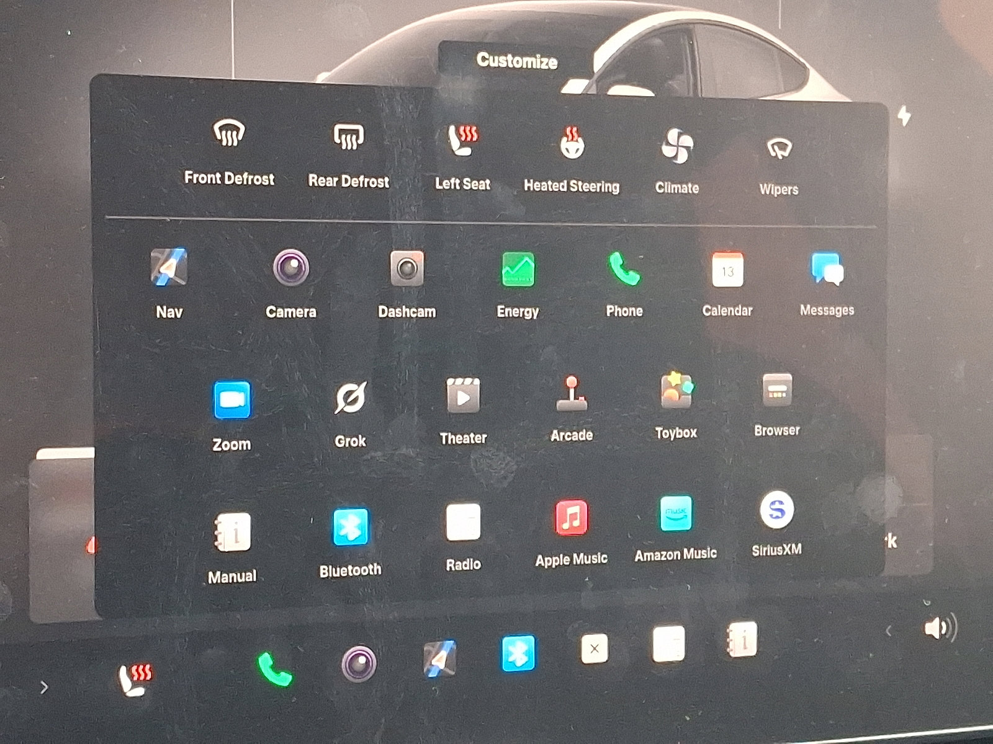Launch the Dashcam app
The image size is (993, 744).
point(407,269)
